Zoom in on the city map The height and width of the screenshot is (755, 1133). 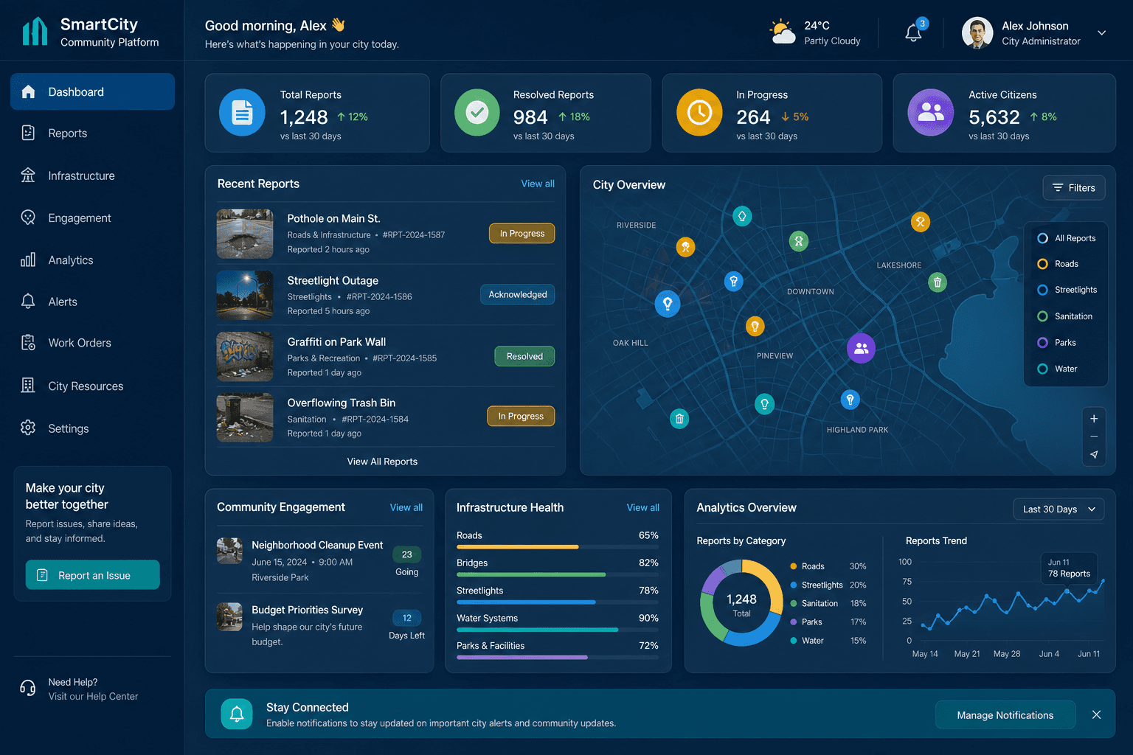point(1093,418)
